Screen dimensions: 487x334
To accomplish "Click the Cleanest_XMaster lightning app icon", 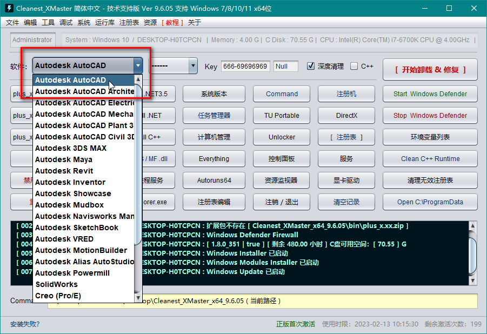I will pyautogui.click(x=9, y=8).
